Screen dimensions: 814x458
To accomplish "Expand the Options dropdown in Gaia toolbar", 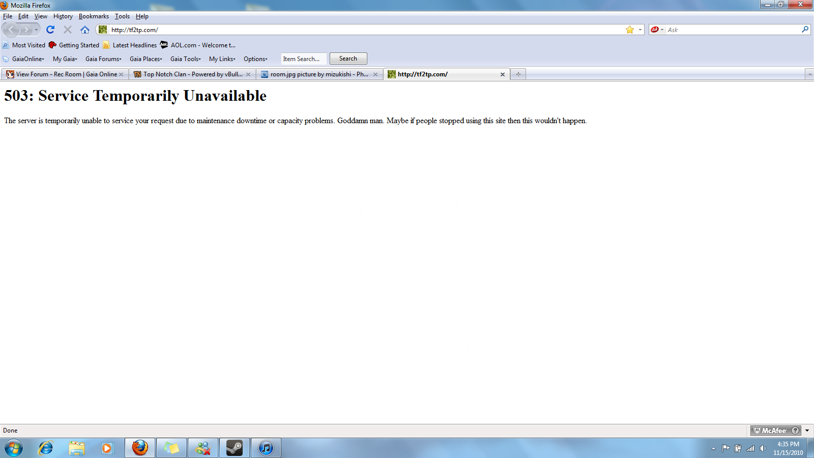I will (x=255, y=59).
